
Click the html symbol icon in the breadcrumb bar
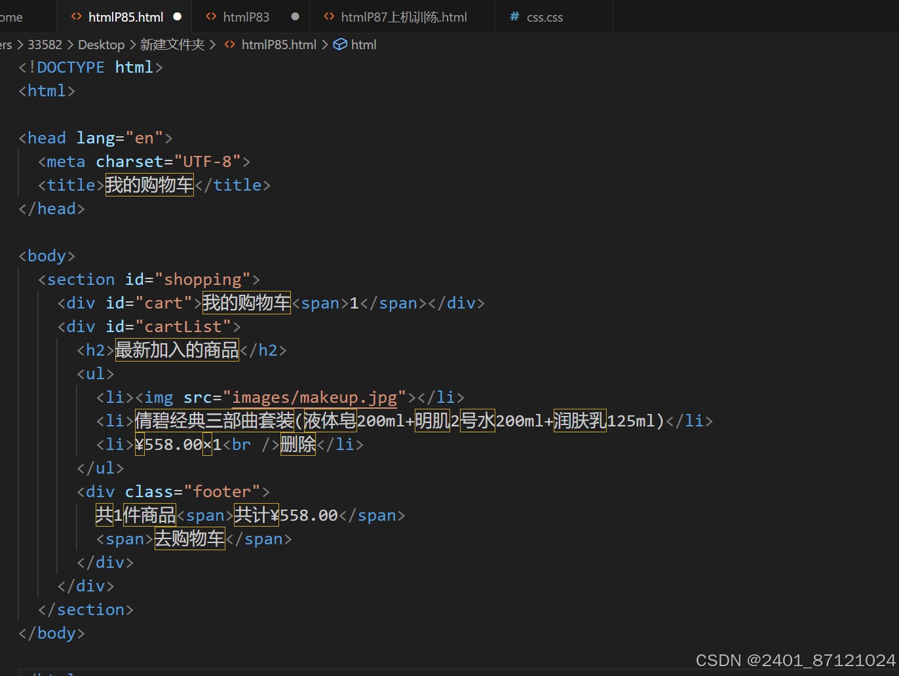[x=339, y=44]
